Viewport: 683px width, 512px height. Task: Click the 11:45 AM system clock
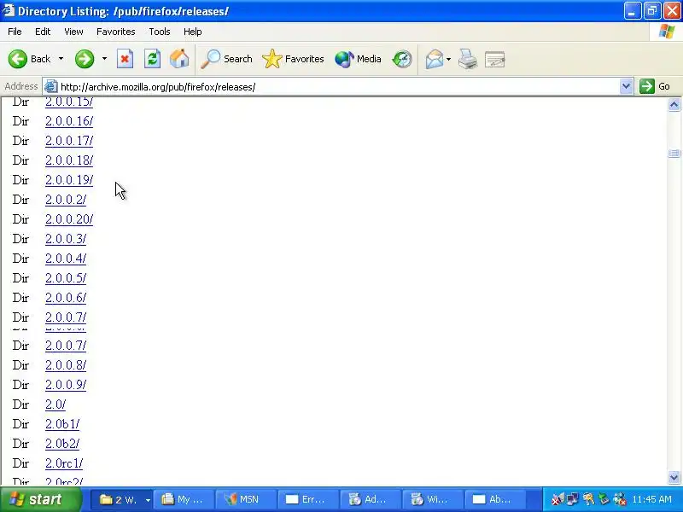[x=652, y=499]
